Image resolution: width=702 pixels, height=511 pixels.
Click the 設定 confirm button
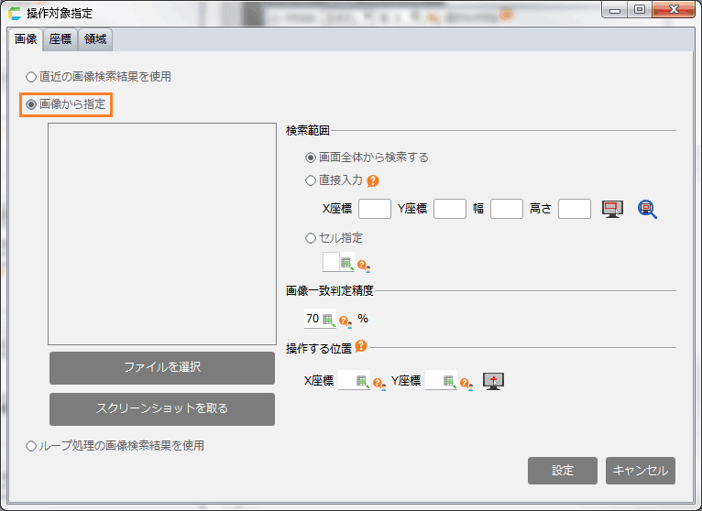click(562, 471)
